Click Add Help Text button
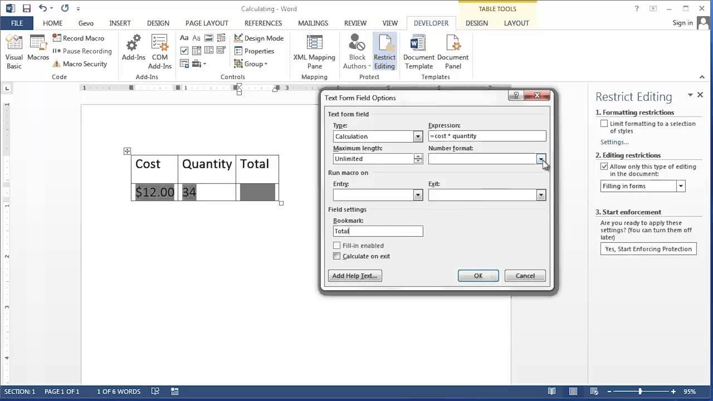Viewport: 713px width, 401px height. 355,276
